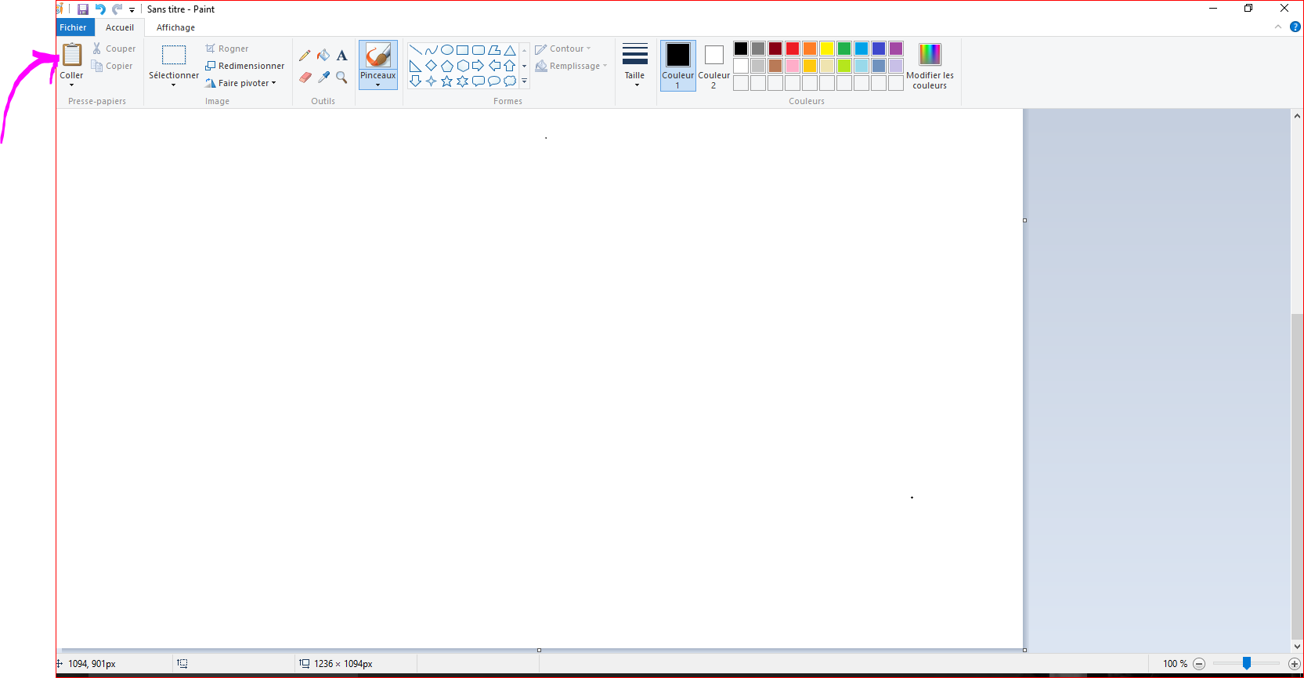Zoom out with the minus button
Viewport: 1304px width, 678px height.
[x=1199, y=664]
